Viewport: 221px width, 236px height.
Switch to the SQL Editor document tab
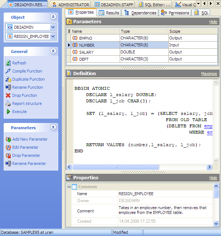[x=154, y=5]
